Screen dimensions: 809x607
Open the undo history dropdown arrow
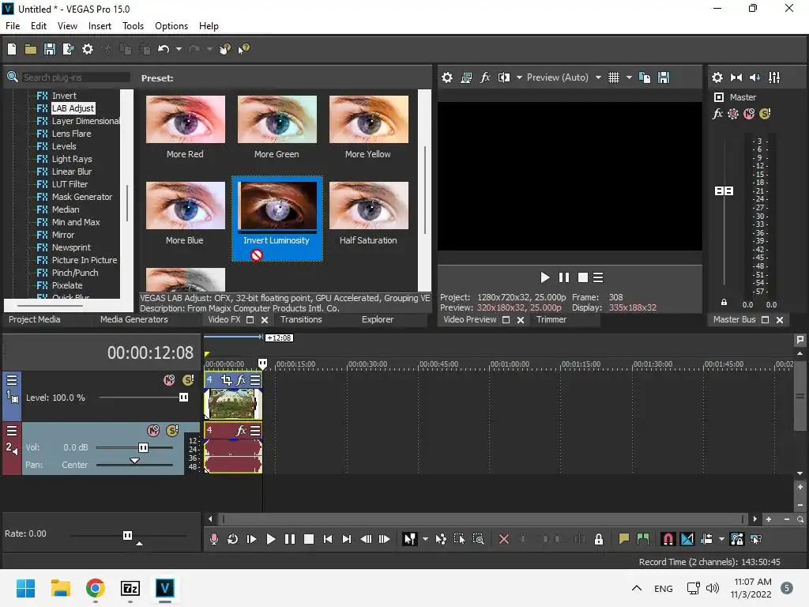(x=179, y=49)
